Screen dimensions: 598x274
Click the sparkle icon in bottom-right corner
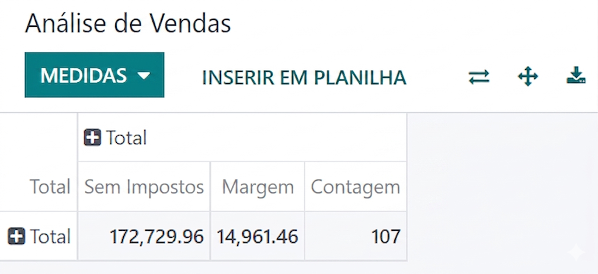click(x=576, y=252)
